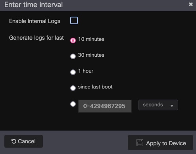Open the seconds unit dropdown
196x154 pixels.
click(158, 105)
